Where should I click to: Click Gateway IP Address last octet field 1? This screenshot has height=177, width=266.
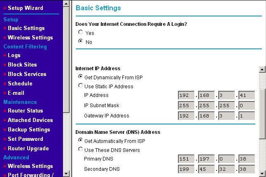(x=247, y=116)
